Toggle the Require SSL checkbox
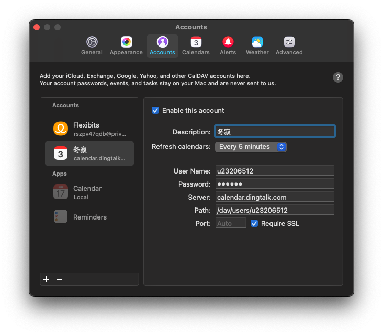 (254, 223)
